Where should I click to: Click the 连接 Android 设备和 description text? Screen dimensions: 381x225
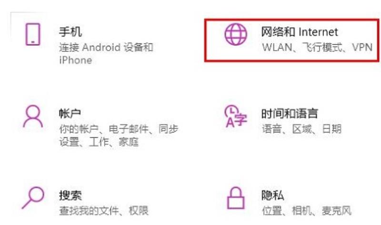coord(106,47)
